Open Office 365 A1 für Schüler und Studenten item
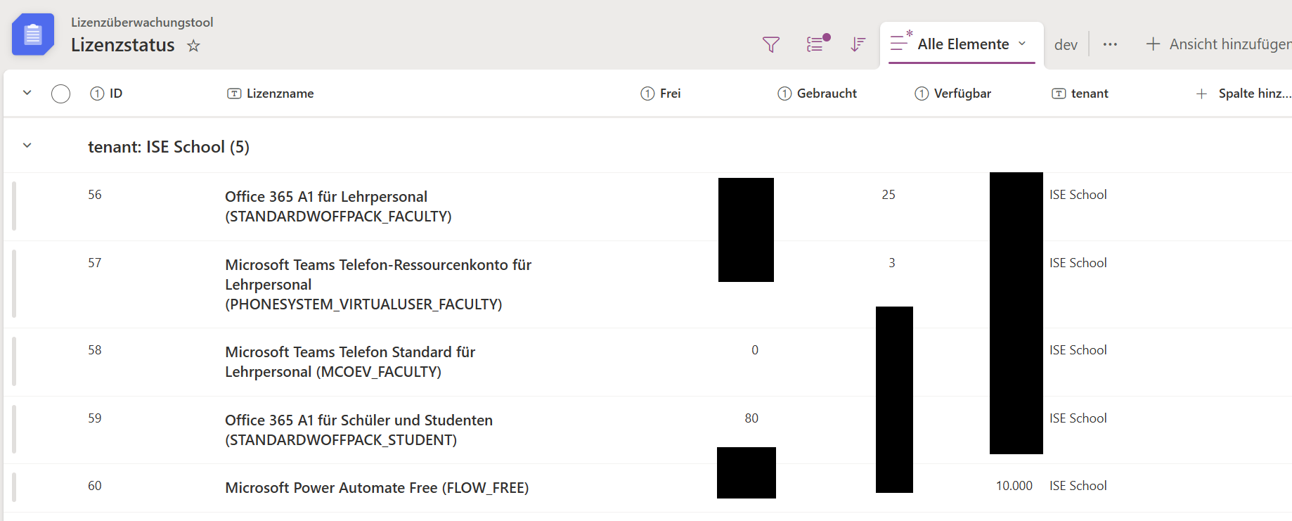This screenshot has height=521, width=1292. click(358, 430)
